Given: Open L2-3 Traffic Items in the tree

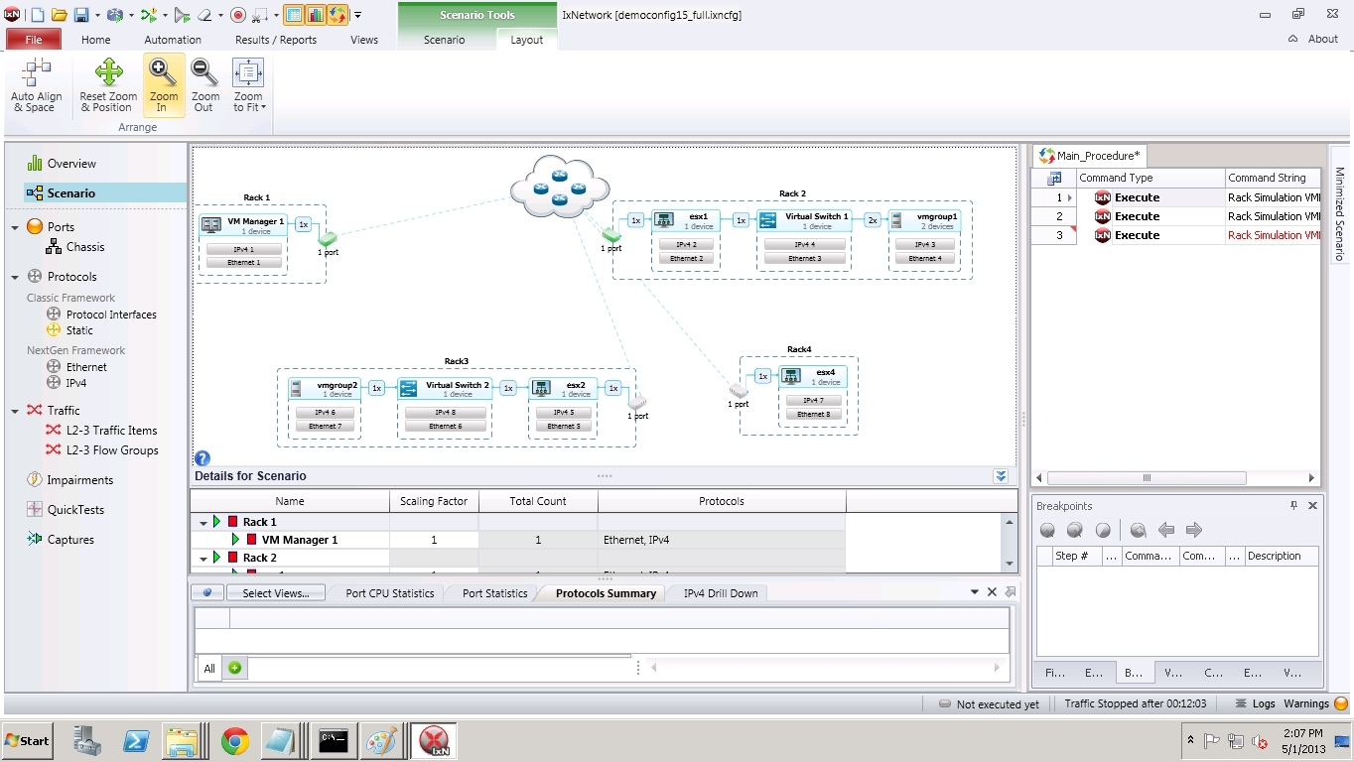Looking at the screenshot, I should coord(111,431).
